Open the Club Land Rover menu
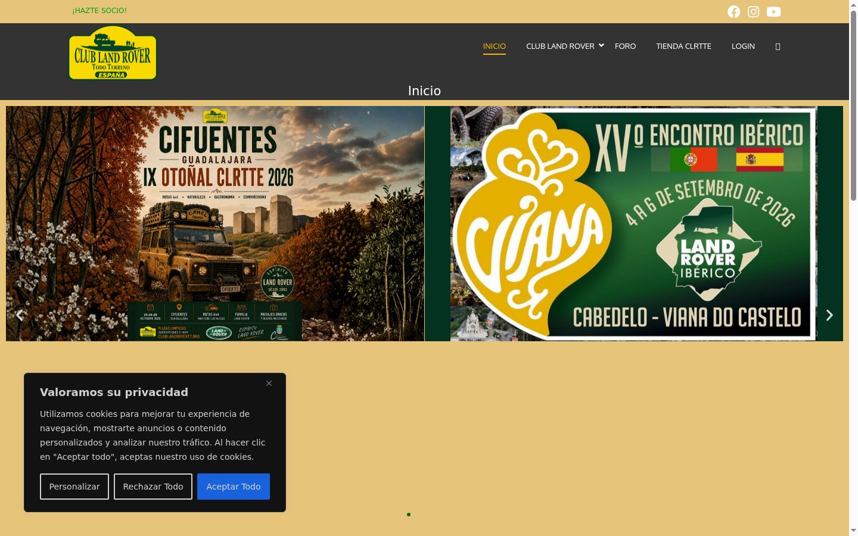Screen dimensions: 858x536 pyautogui.click(x=560, y=46)
